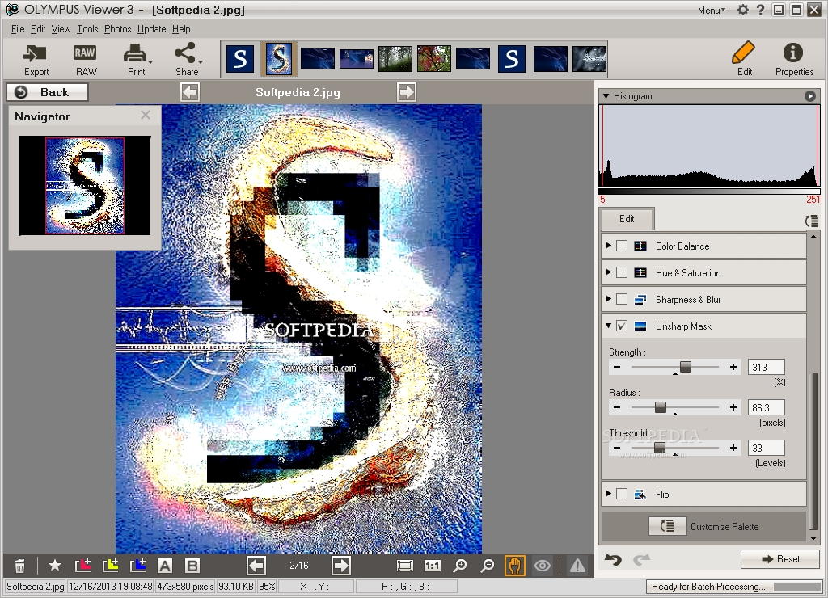The height and width of the screenshot is (598, 828).
Task: Open the settings gear in title bar
Action: click(x=743, y=10)
